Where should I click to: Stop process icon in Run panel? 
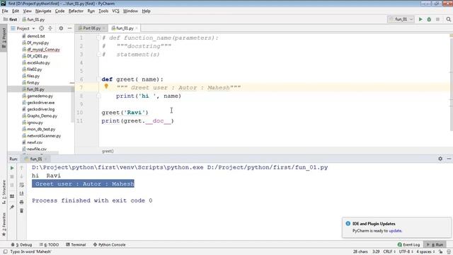(x=12, y=176)
